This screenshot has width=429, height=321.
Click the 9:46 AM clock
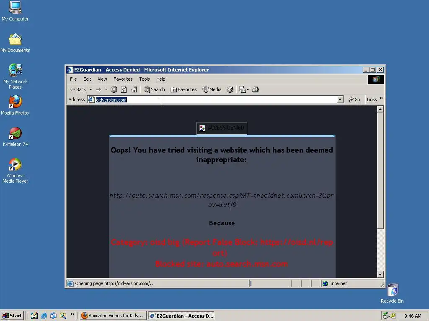413,316
